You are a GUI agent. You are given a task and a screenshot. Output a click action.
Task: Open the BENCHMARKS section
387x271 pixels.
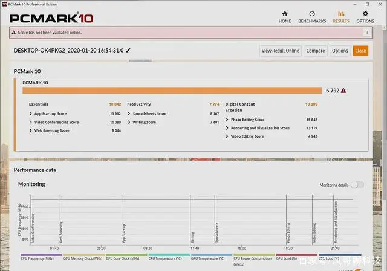click(312, 18)
